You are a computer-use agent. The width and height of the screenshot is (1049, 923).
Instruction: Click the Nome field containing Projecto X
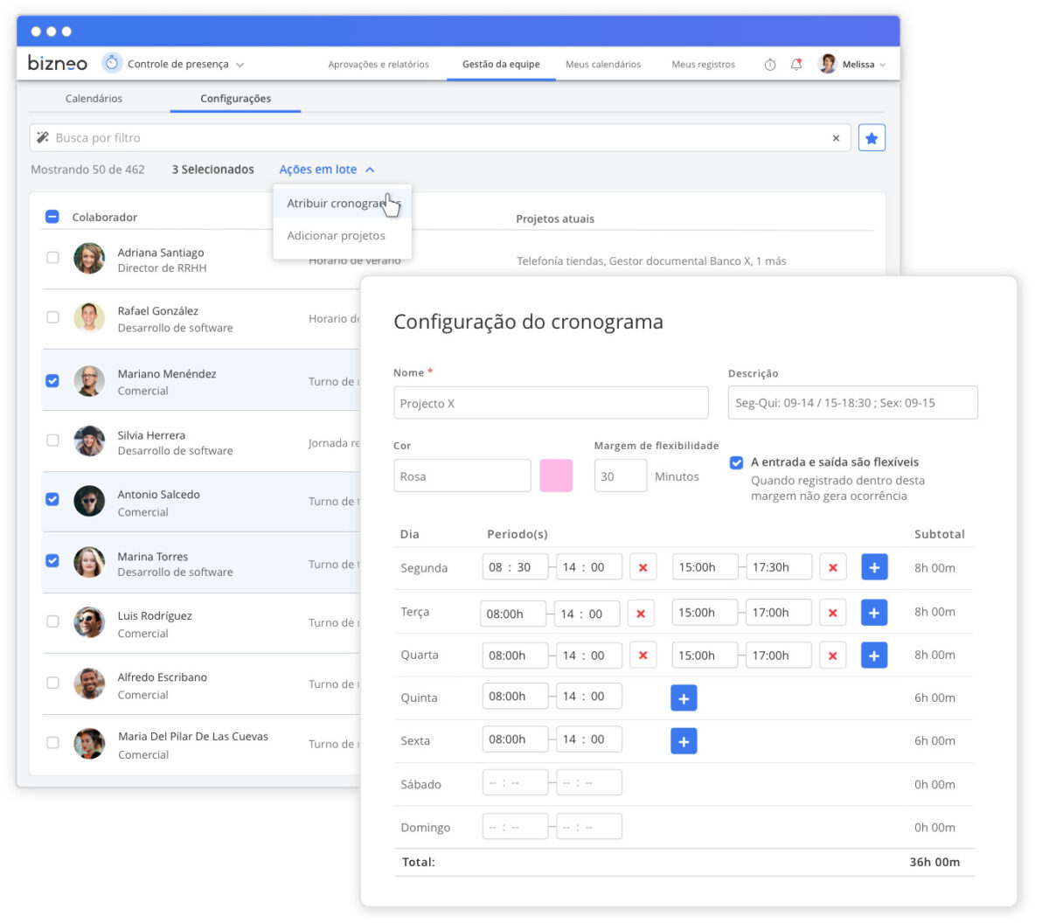(551, 403)
